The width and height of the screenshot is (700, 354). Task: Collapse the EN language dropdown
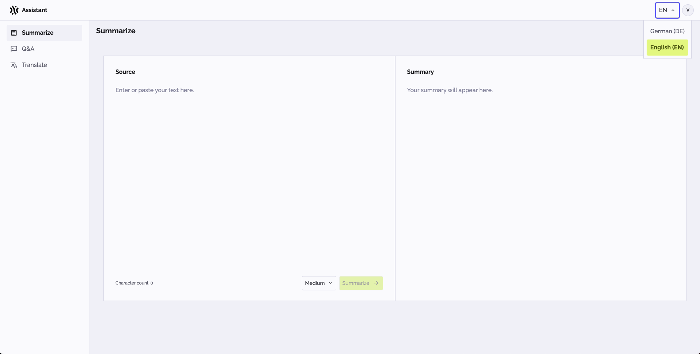click(x=667, y=10)
